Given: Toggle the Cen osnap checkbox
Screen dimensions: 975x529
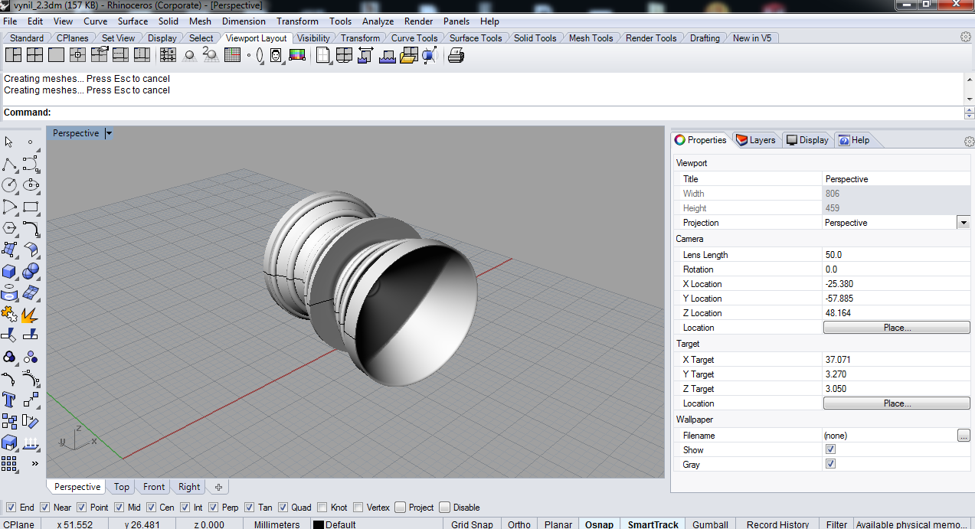Looking at the screenshot, I should pyautogui.click(x=151, y=507).
